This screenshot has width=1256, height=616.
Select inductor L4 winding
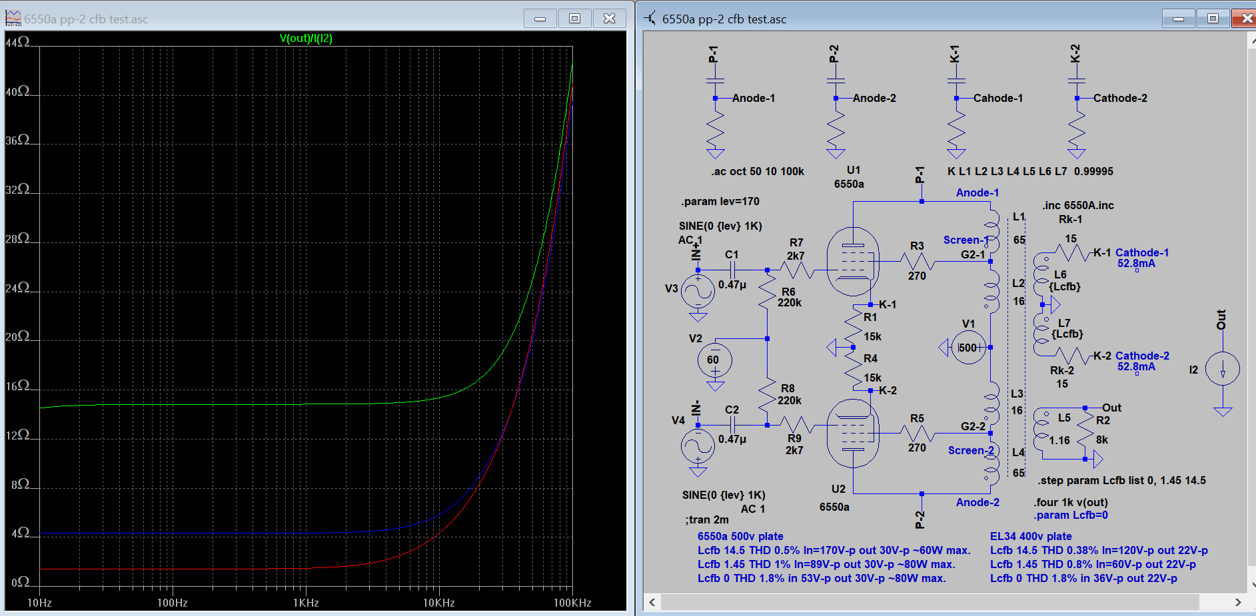(992, 464)
